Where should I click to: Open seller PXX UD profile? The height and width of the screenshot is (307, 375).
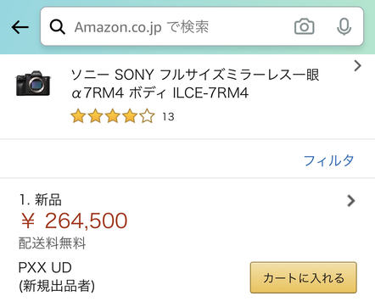(x=45, y=267)
